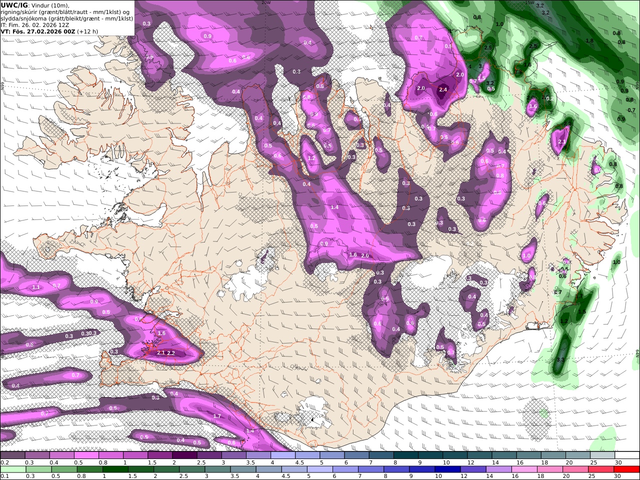640x480 pixels.
Task: Click the 'rigning/skúrir' legend description line
Action: click(65, 12)
